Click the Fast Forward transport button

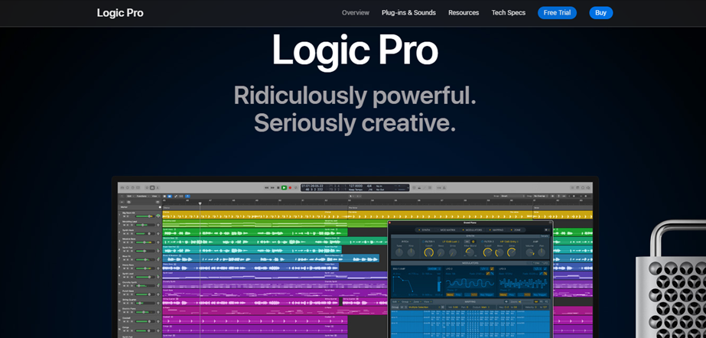272,187
